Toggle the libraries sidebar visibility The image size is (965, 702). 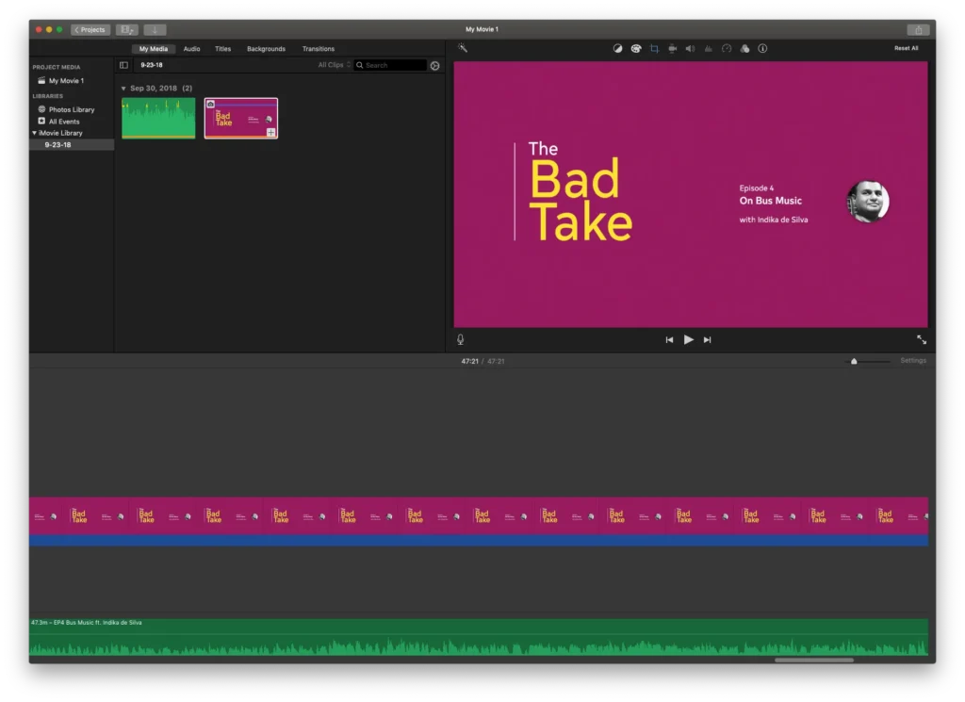(x=123, y=65)
